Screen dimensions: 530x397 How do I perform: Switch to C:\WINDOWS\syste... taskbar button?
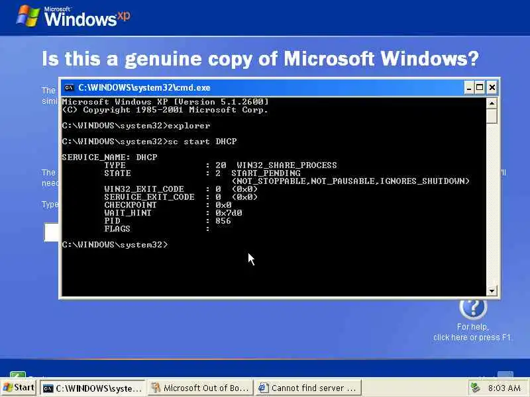pyautogui.click(x=93, y=388)
